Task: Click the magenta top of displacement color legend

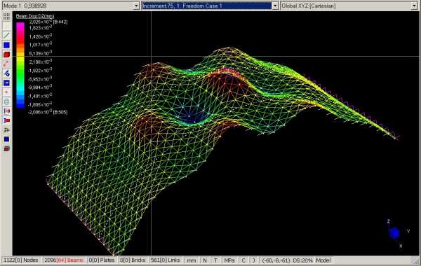Action: 20,25
